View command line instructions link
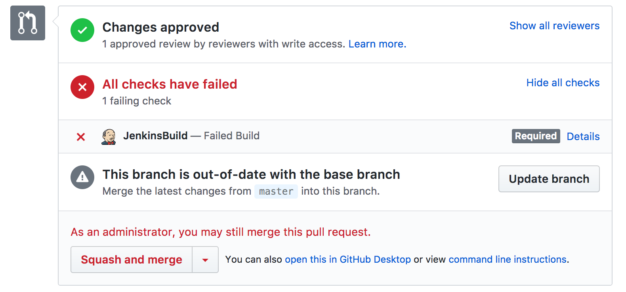This screenshot has width=626, height=292. [x=508, y=260]
